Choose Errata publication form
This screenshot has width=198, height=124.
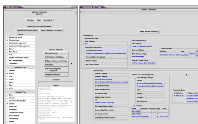[x=20, y=79]
